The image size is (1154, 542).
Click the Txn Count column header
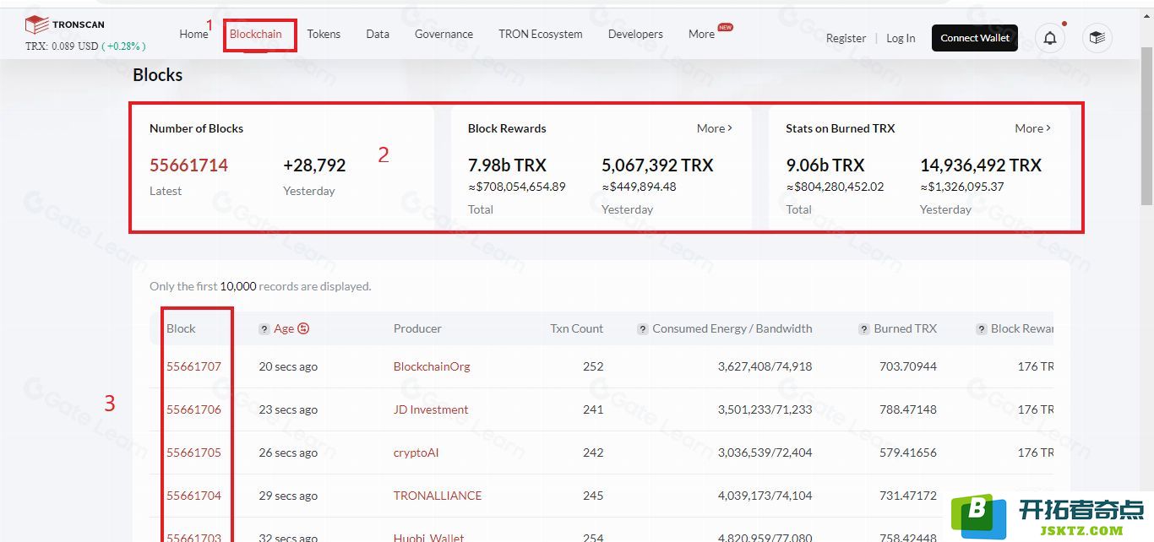577,328
